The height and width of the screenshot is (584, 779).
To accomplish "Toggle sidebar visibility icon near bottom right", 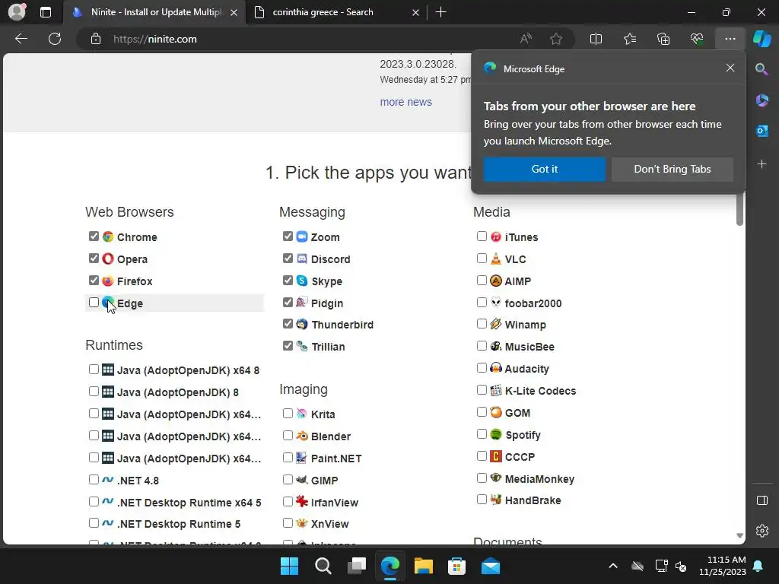I will 762,500.
